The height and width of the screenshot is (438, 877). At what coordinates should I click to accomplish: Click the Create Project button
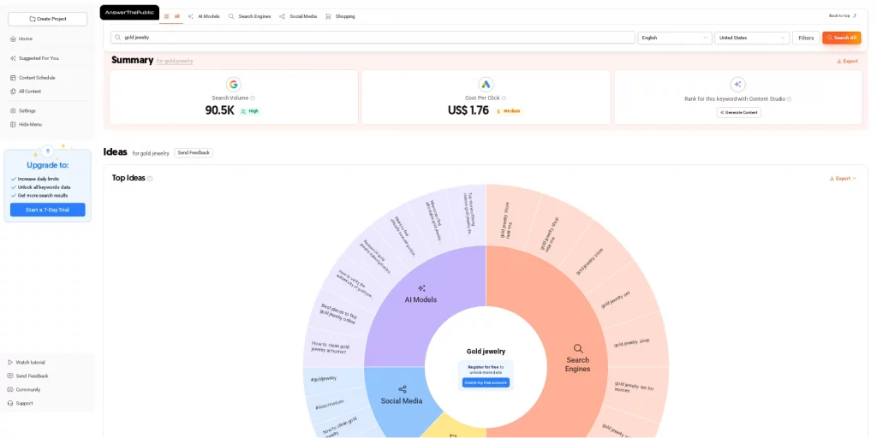(48, 19)
